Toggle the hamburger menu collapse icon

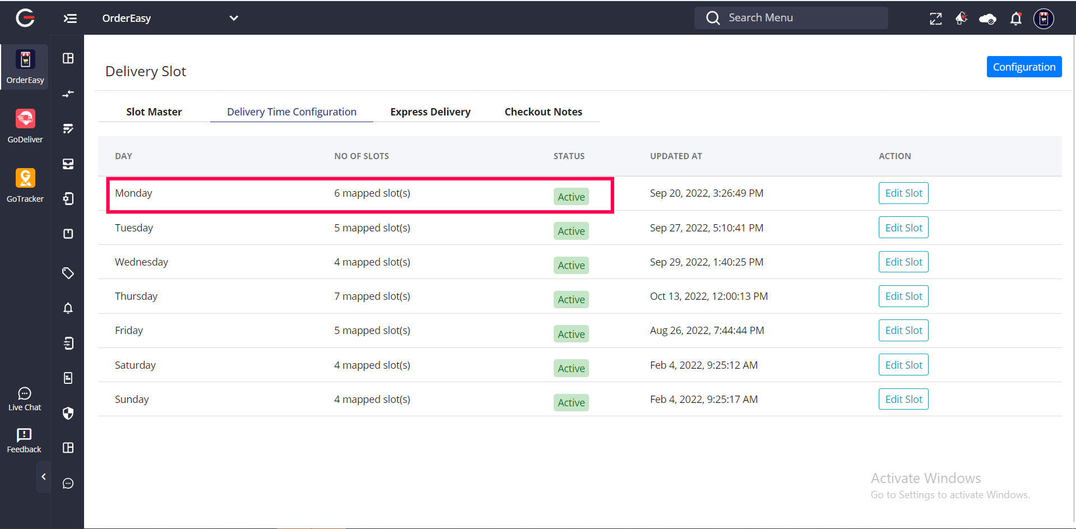tap(70, 18)
